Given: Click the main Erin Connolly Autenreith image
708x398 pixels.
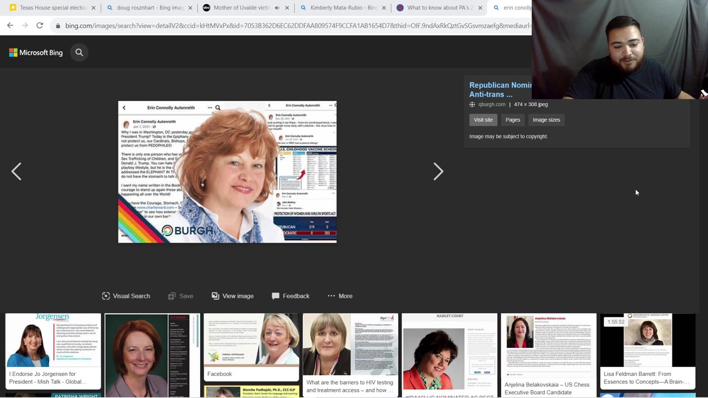Looking at the screenshot, I should click(227, 172).
